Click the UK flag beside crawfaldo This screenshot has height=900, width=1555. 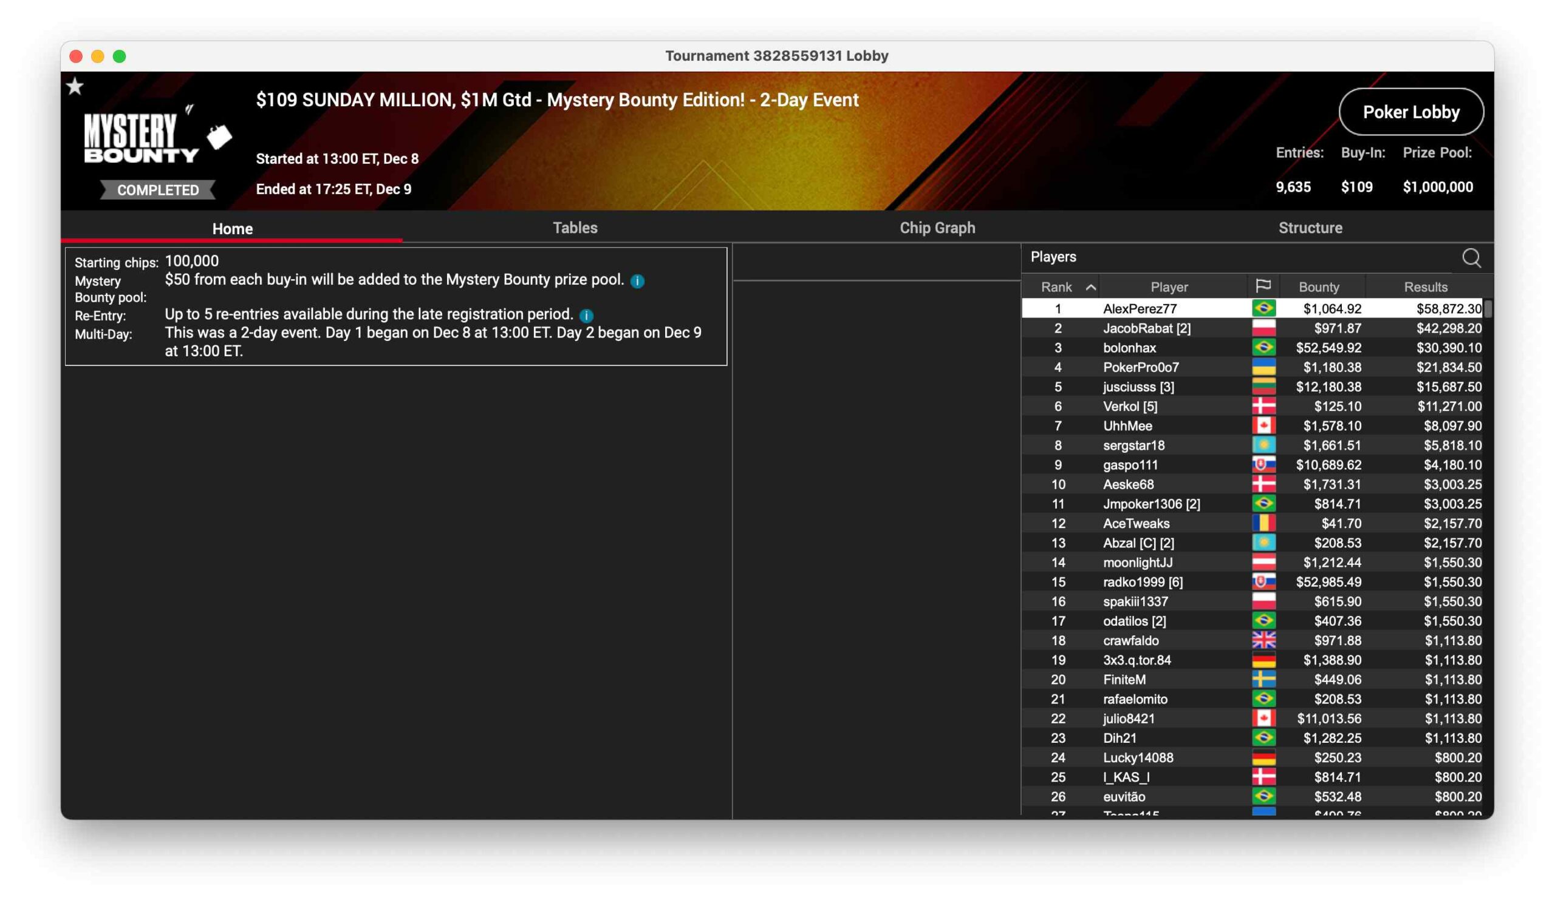point(1264,640)
